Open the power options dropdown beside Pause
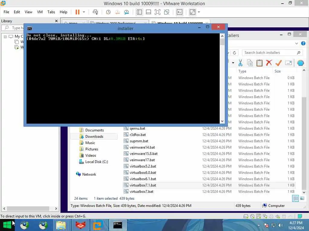 point(84,12)
